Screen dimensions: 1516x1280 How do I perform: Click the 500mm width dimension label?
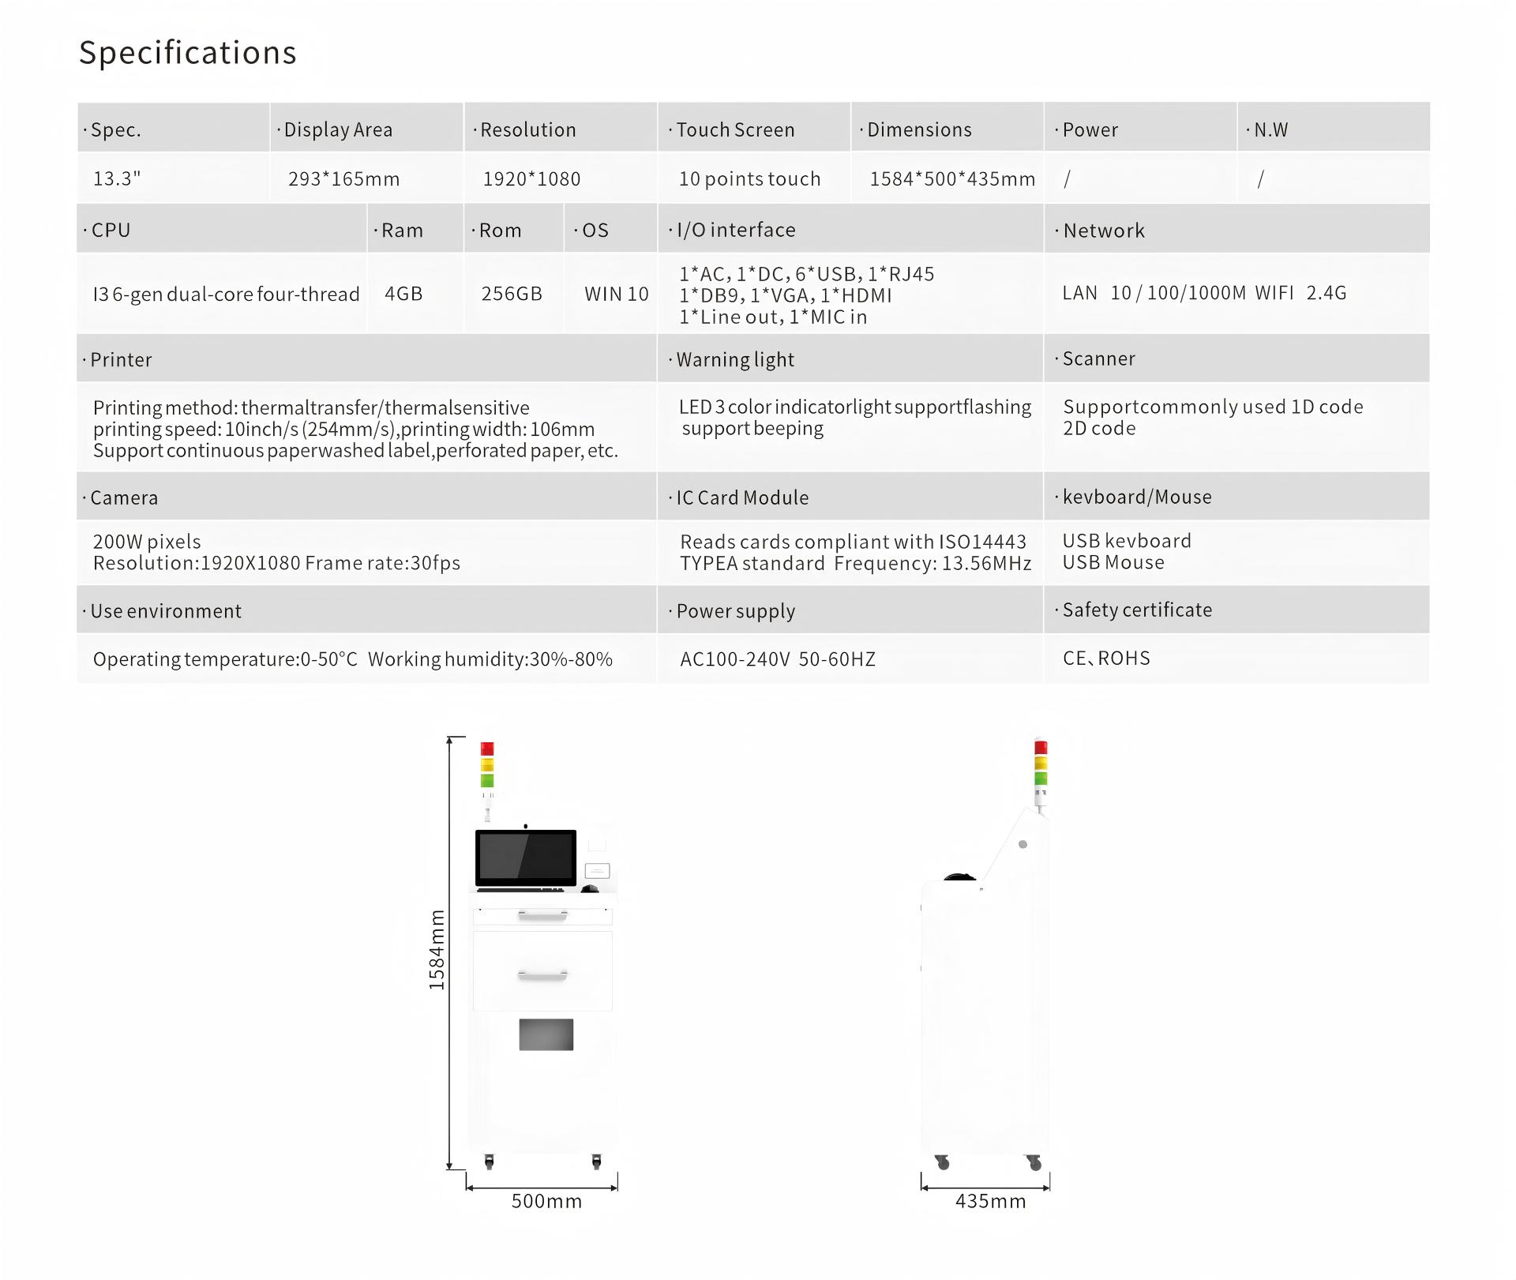pyautogui.click(x=546, y=1202)
